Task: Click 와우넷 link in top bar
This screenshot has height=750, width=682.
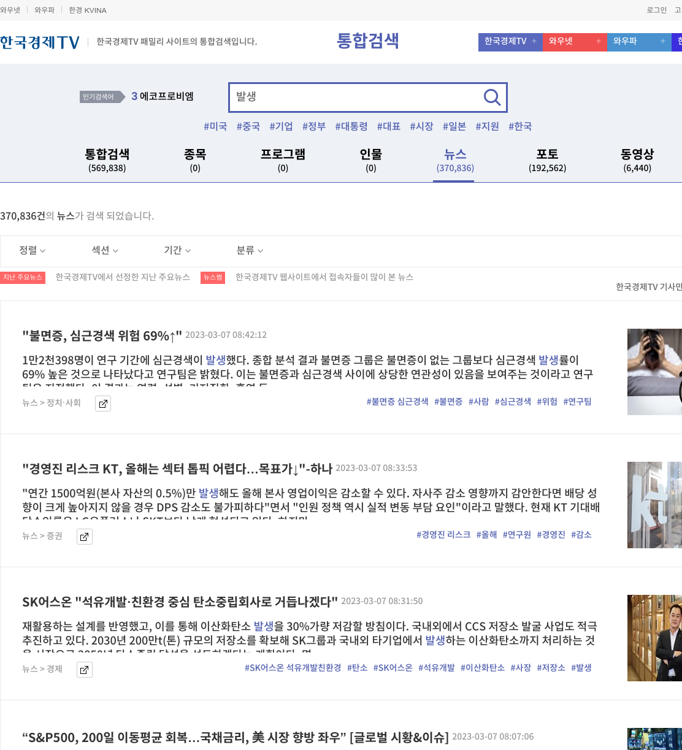Action: coord(10,10)
